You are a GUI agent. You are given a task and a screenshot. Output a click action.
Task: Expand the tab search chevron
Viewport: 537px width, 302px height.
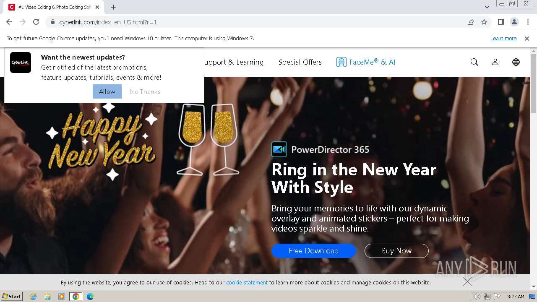487,7
